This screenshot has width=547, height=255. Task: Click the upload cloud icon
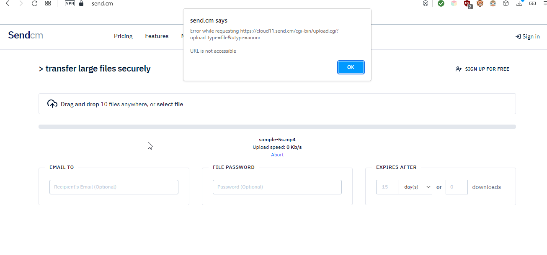coord(52,103)
